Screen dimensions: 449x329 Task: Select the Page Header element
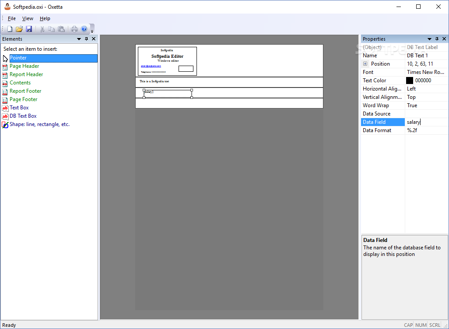pos(24,66)
